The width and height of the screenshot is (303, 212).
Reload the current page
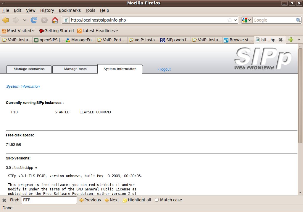pos(34,20)
